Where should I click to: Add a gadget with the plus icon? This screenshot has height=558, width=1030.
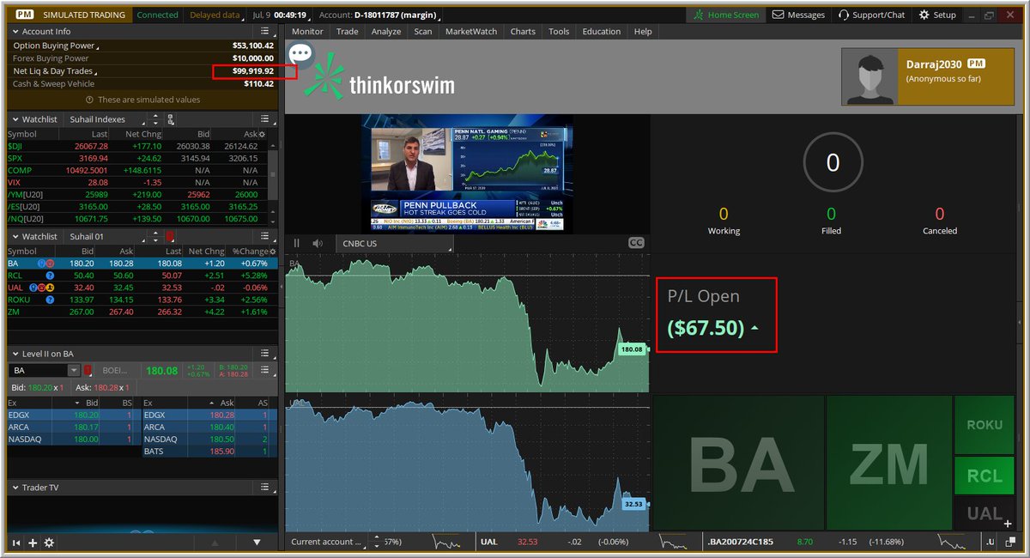coord(33,543)
